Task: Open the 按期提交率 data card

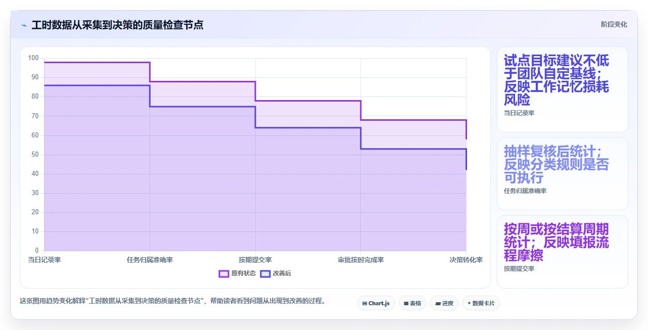Action: pyautogui.click(x=563, y=252)
